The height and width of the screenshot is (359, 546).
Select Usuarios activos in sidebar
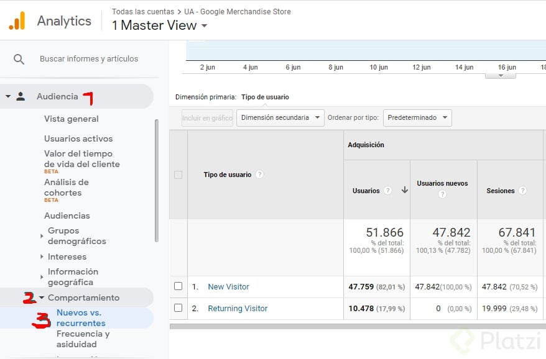pos(78,139)
